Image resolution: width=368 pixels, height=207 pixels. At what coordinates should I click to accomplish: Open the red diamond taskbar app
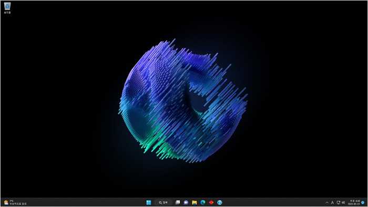(211, 202)
